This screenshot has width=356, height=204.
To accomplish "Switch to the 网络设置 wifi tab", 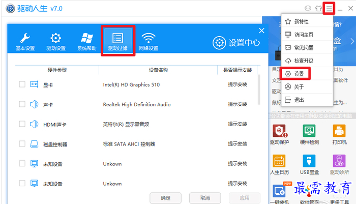I will pyautogui.click(x=149, y=42).
